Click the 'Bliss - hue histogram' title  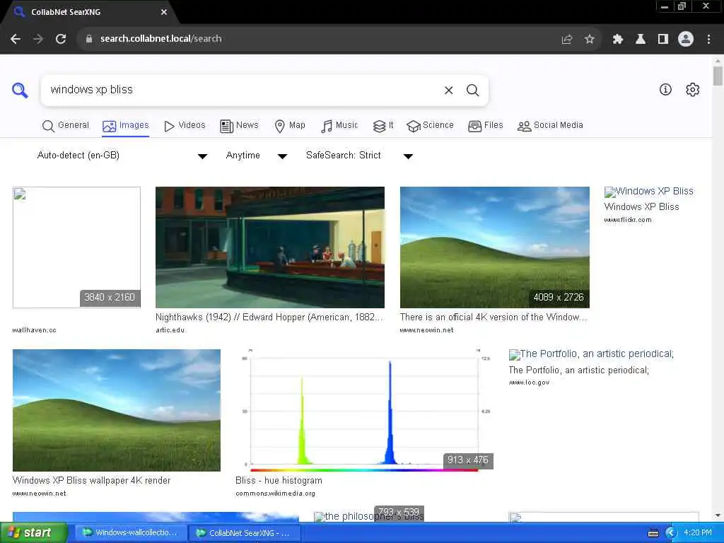point(279,481)
